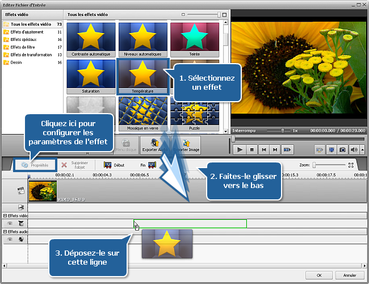Collapse the Effets audio timeline group
The height and width of the screenshot is (284, 369).
coord(5,232)
